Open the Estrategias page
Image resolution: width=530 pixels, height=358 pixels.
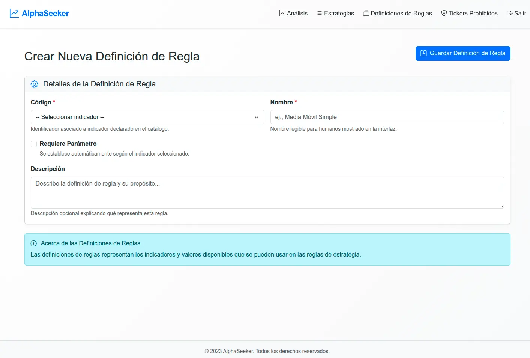point(335,13)
